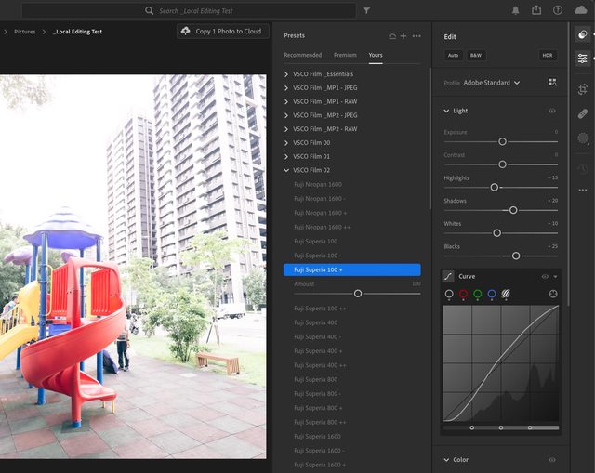Open the Adobe Standard profile dropdown
Image resolution: width=595 pixels, height=473 pixels.
(491, 83)
